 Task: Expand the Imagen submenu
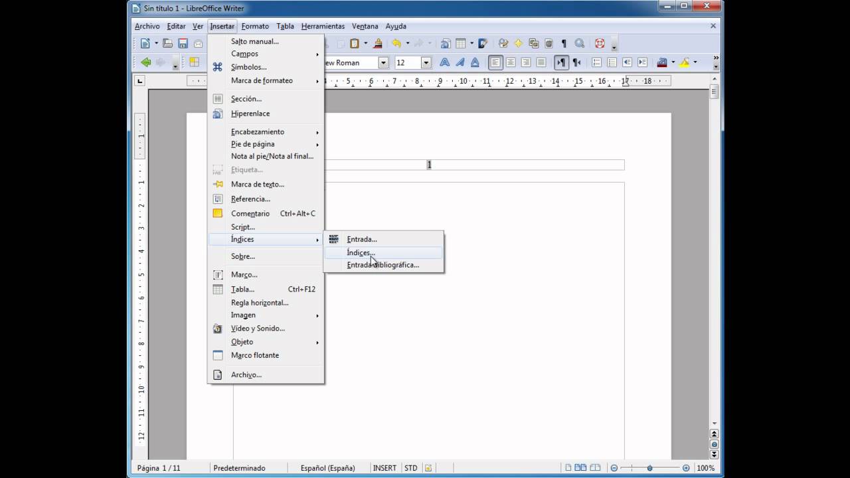266,315
